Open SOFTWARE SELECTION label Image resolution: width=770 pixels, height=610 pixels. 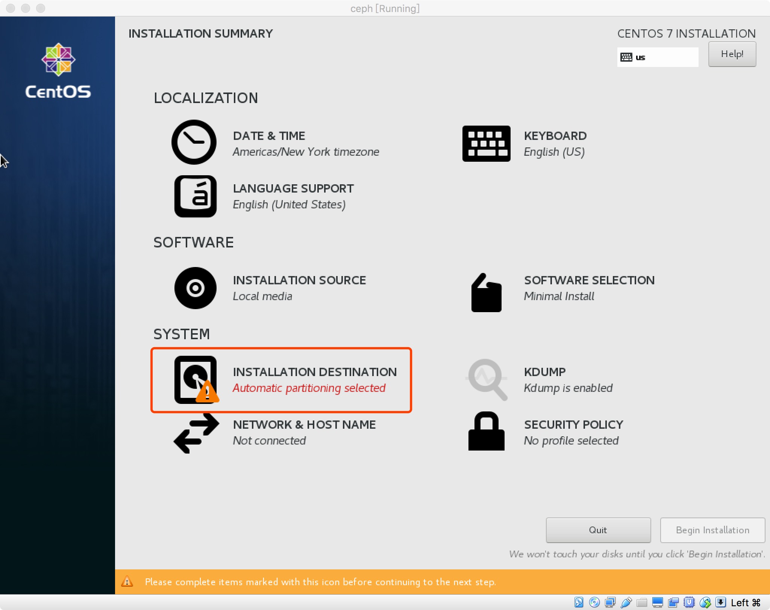pos(589,280)
